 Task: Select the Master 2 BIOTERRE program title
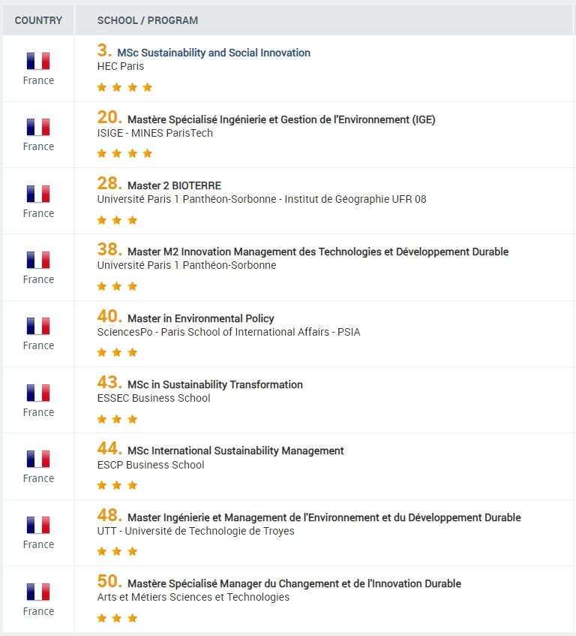click(174, 185)
